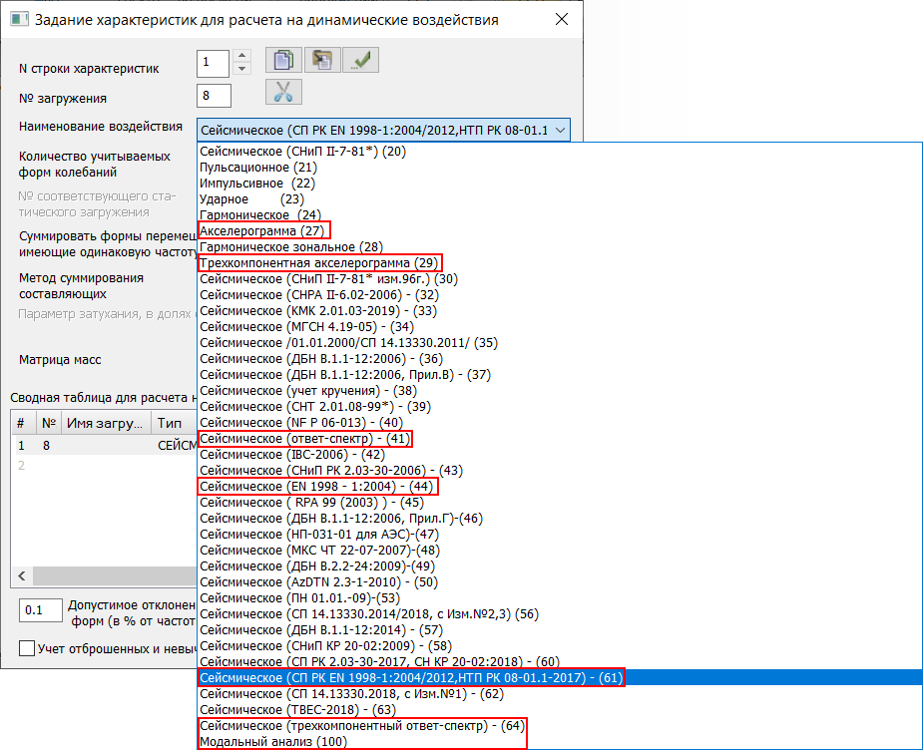Click the copy characteristics icon

click(x=283, y=60)
